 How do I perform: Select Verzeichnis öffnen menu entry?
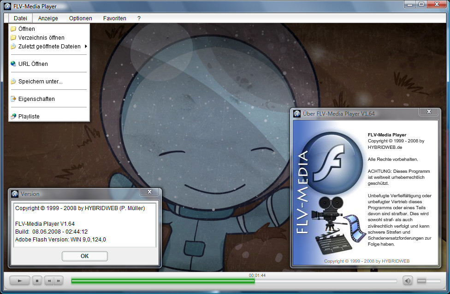tap(49, 38)
